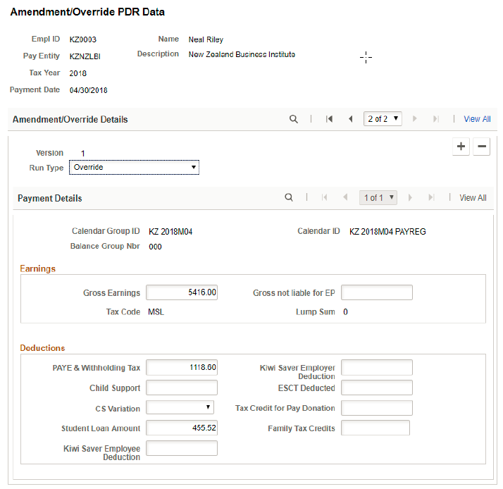Screen dimensions: 503x489
Task: Click View All in Amendment/Override Details
Action: [x=477, y=119]
